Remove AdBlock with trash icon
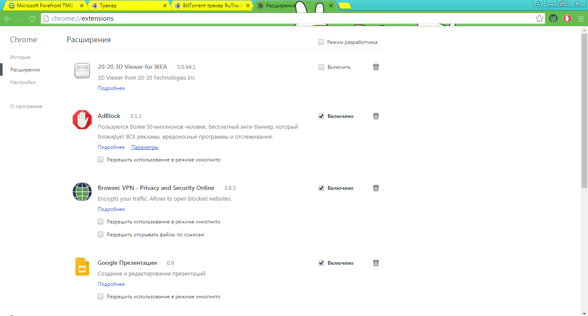Viewport: 588px width, 316px height. click(376, 116)
